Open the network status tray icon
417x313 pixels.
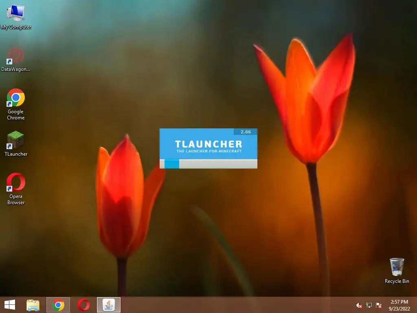coord(369,305)
